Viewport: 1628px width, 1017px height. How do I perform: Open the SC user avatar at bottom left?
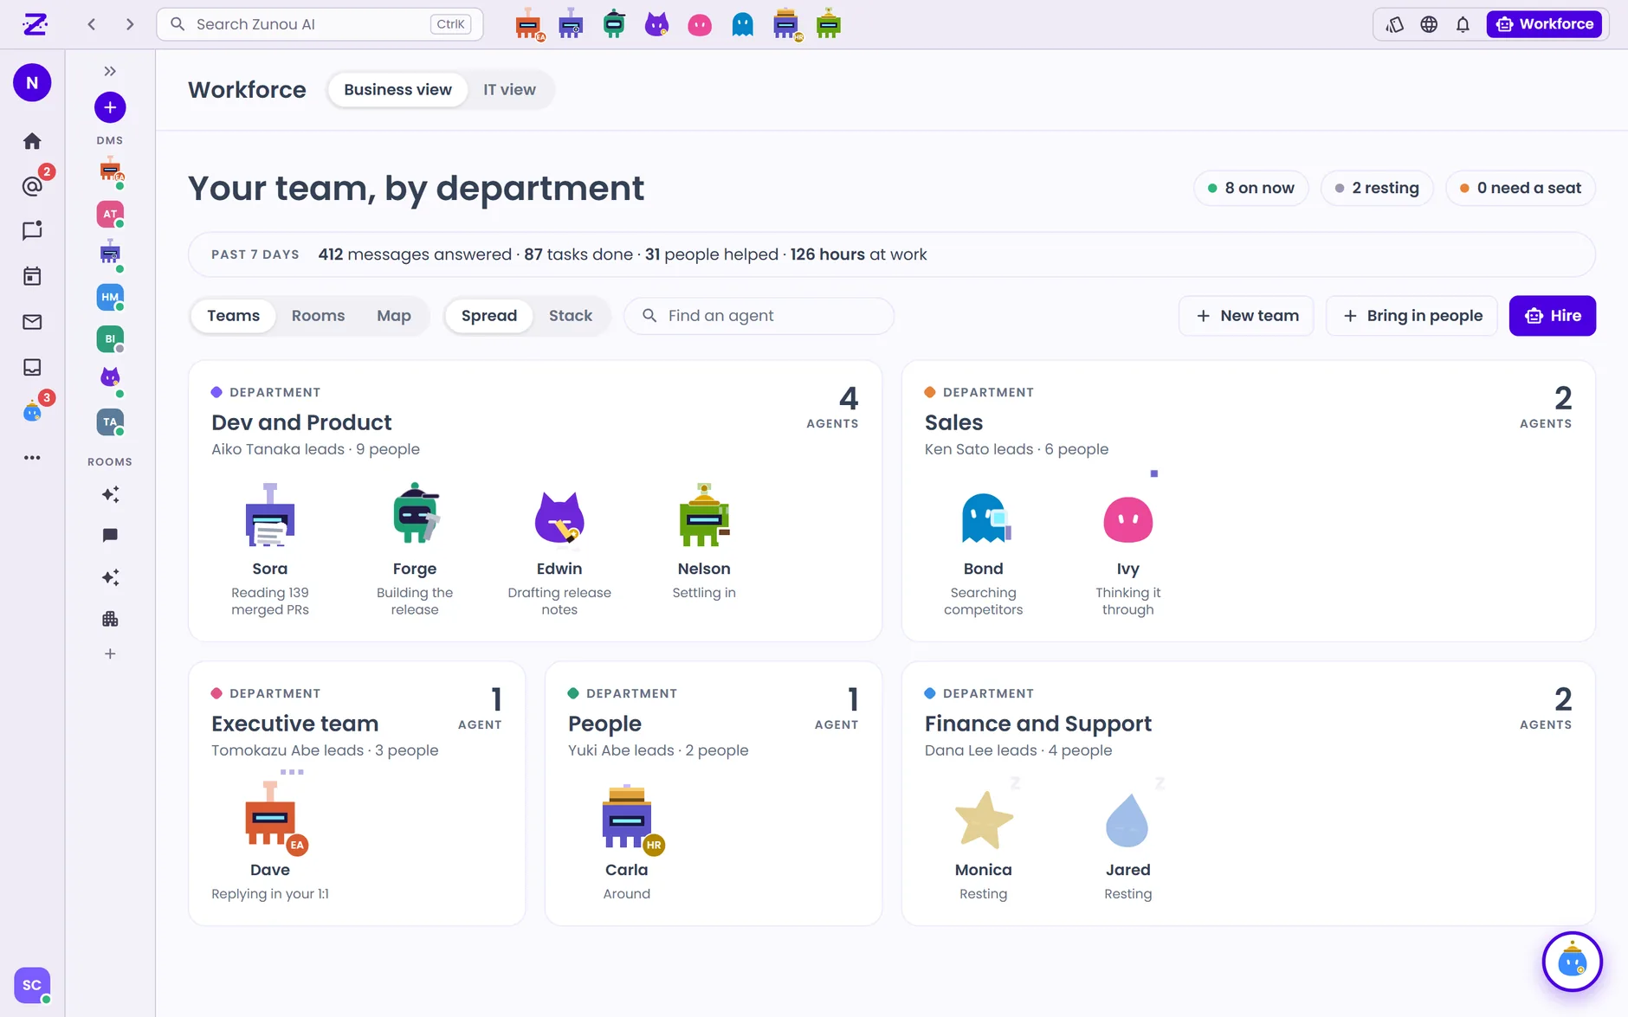coord(32,985)
